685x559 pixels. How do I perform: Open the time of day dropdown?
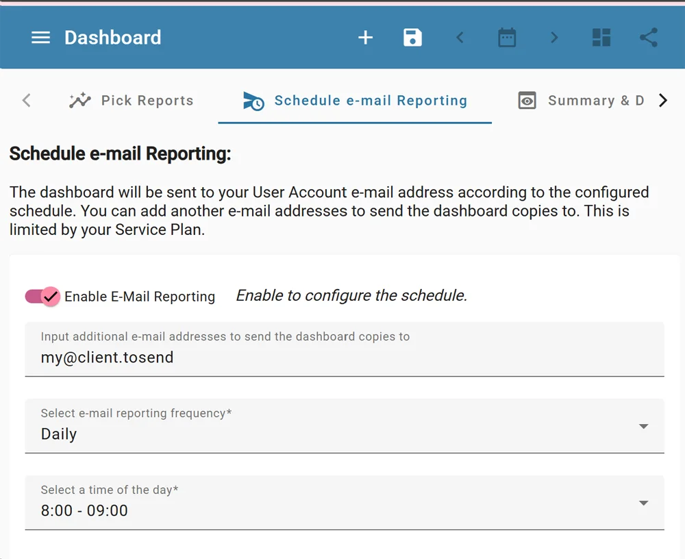(x=643, y=503)
